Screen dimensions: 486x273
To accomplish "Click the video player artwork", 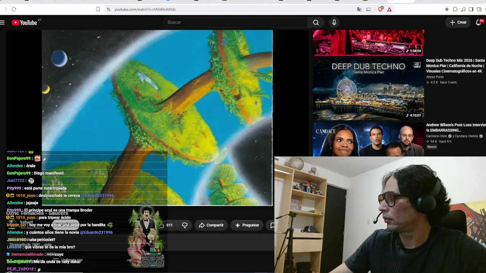I will (157, 118).
